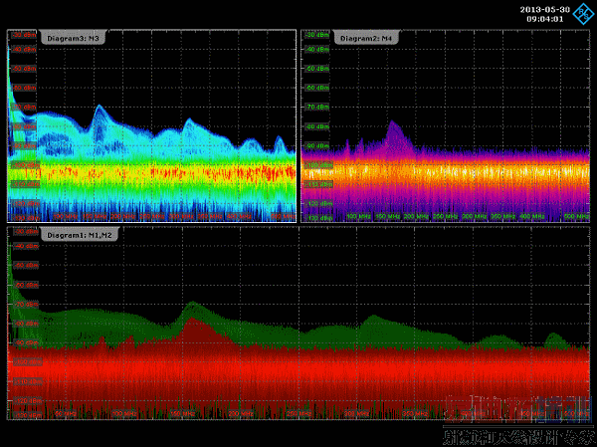Click the 2013-05-30 date display

coord(543,9)
